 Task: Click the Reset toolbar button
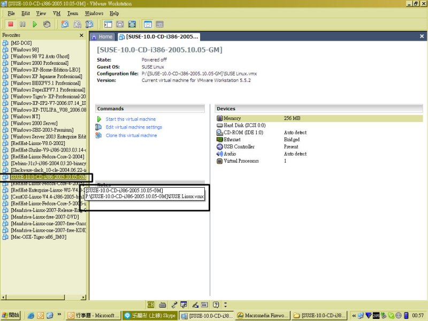(x=47, y=24)
